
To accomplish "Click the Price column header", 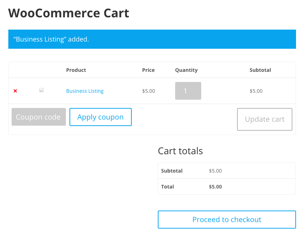I will click(148, 70).
